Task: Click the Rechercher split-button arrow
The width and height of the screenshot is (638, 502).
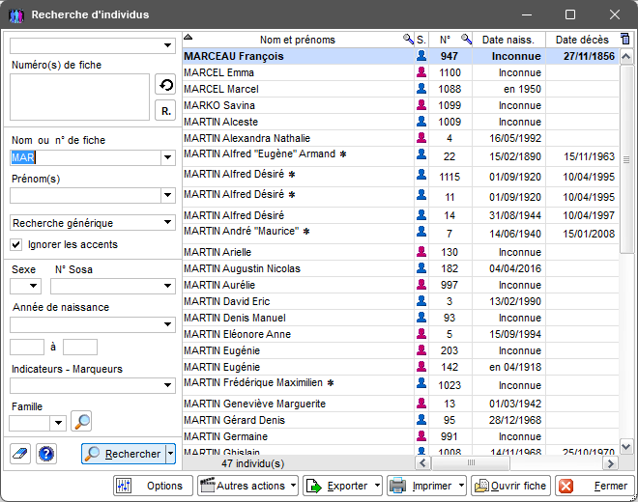Action: tap(171, 453)
